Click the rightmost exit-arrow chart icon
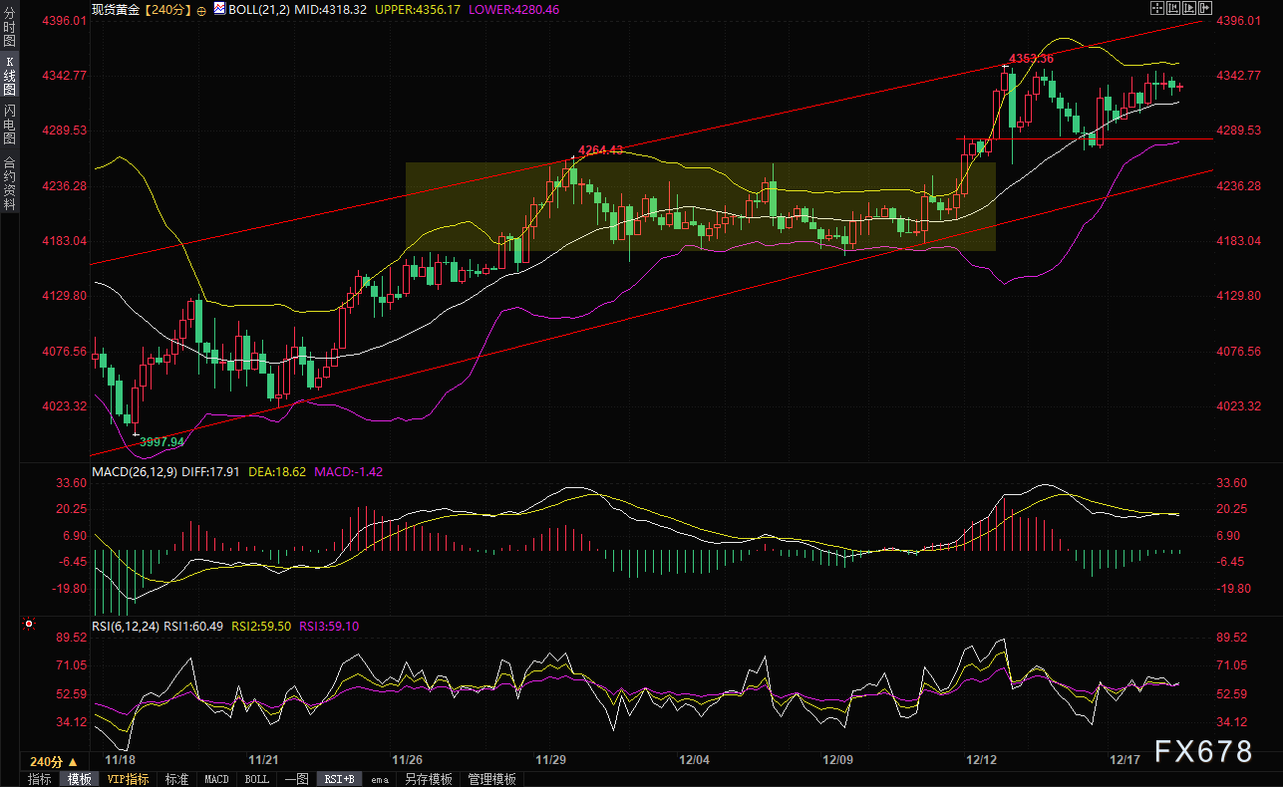The height and width of the screenshot is (787, 1283). [1206, 8]
